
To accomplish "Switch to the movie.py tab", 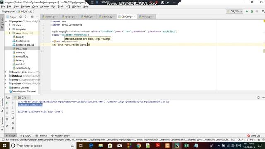I will tap(146, 17).
